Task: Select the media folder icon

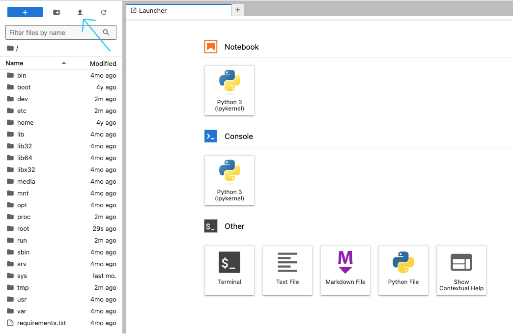Action: pyautogui.click(x=10, y=181)
